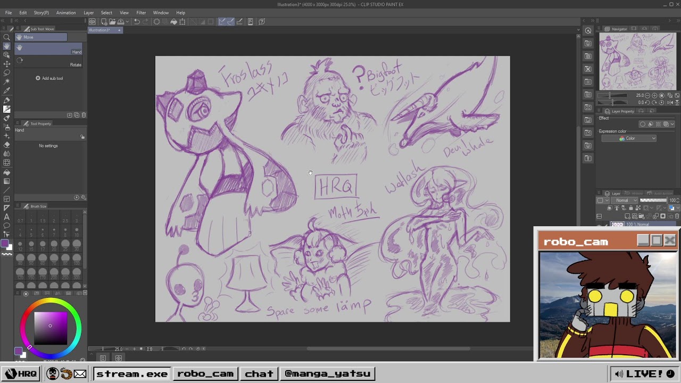Select the Operation object tool
The height and width of the screenshot is (383, 681).
(7, 55)
